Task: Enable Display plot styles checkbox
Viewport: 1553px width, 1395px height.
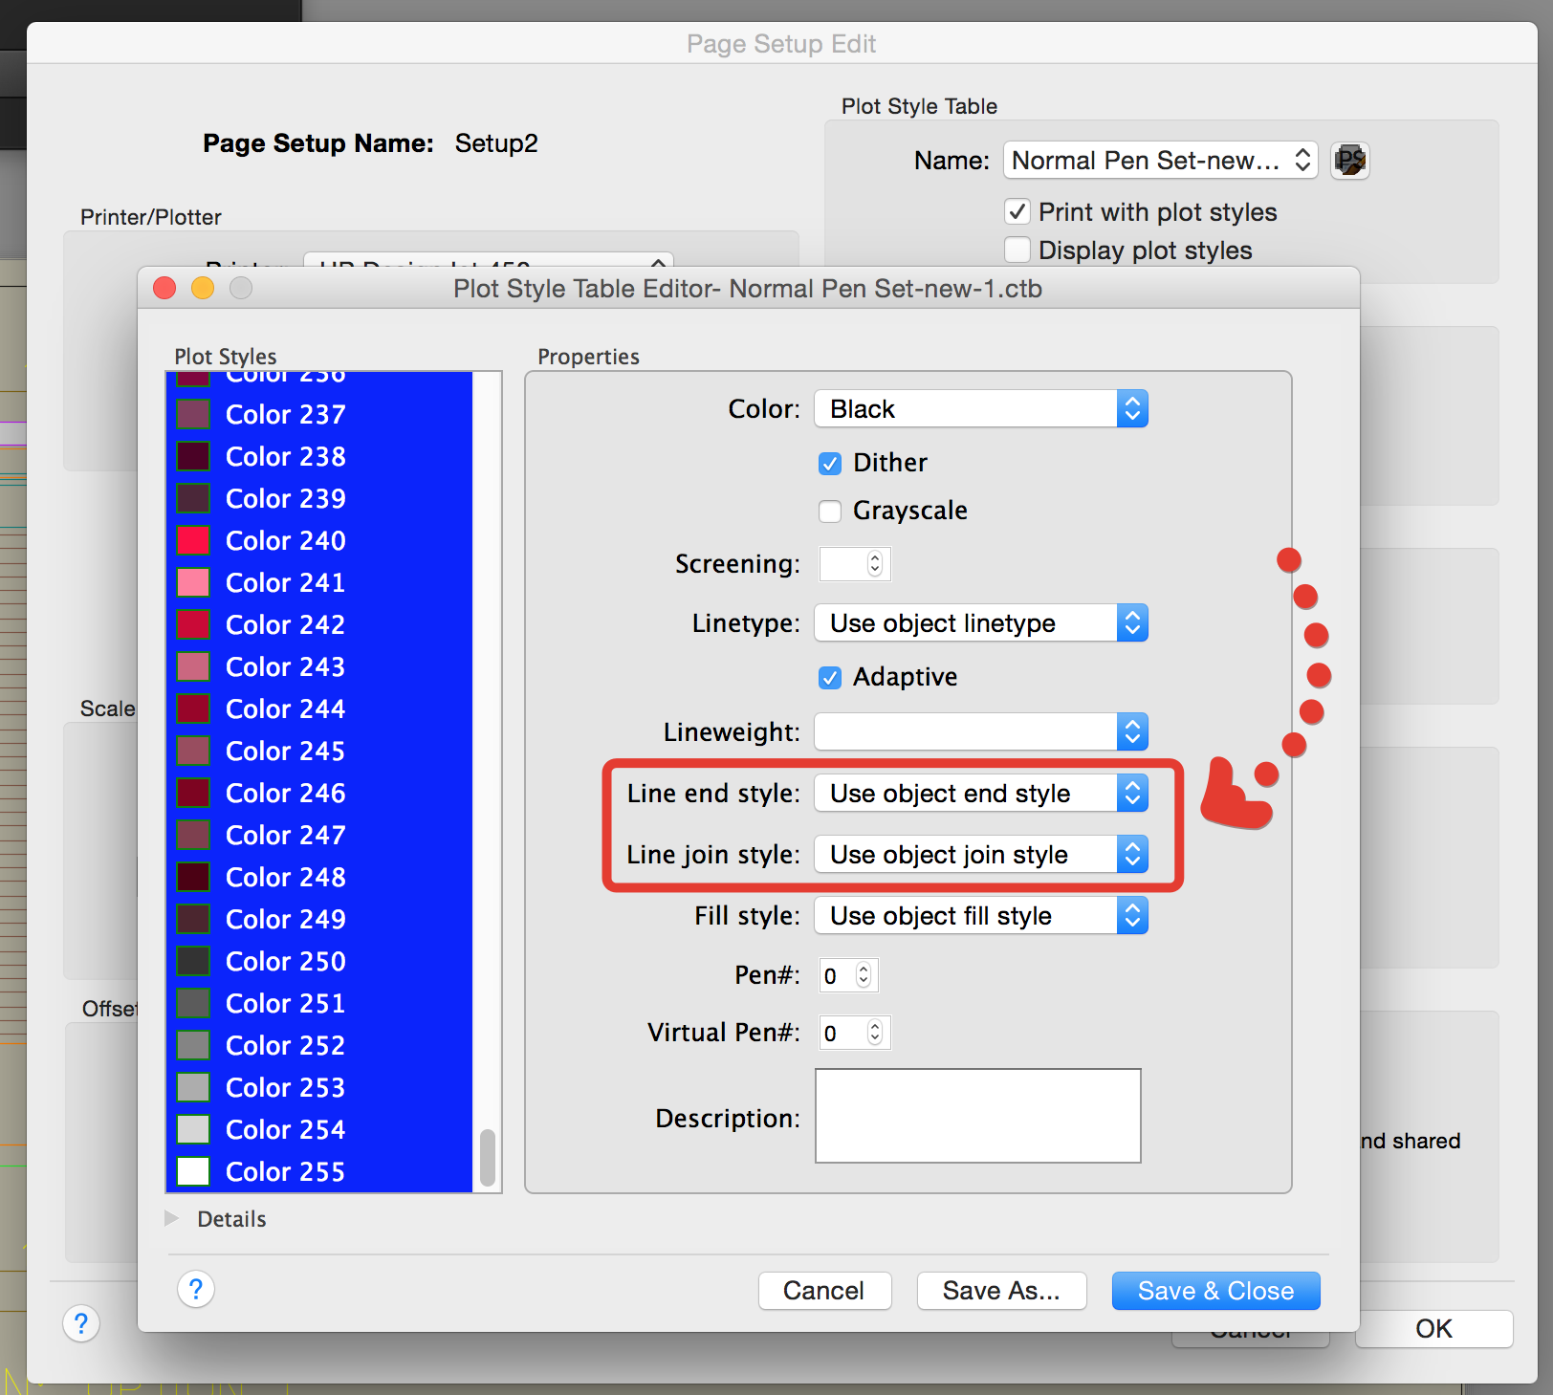Action: pyautogui.click(x=1017, y=250)
